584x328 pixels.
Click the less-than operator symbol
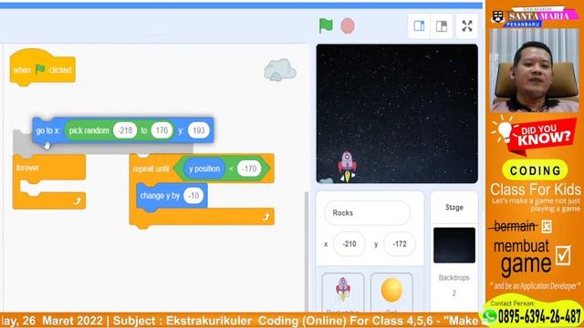pyautogui.click(x=231, y=169)
